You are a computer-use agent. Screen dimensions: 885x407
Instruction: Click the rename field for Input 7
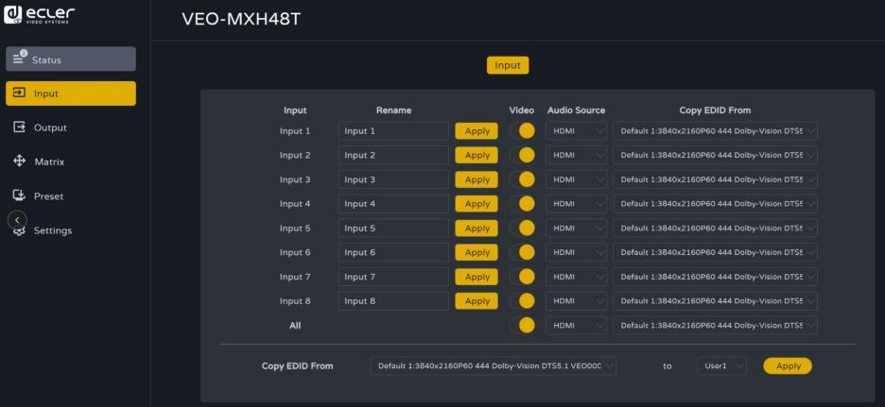tap(393, 277)
